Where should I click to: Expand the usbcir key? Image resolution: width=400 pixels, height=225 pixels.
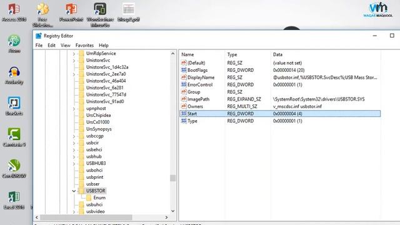coord(74,143)
